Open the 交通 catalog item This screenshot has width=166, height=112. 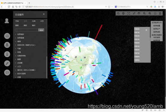point(19,77)
